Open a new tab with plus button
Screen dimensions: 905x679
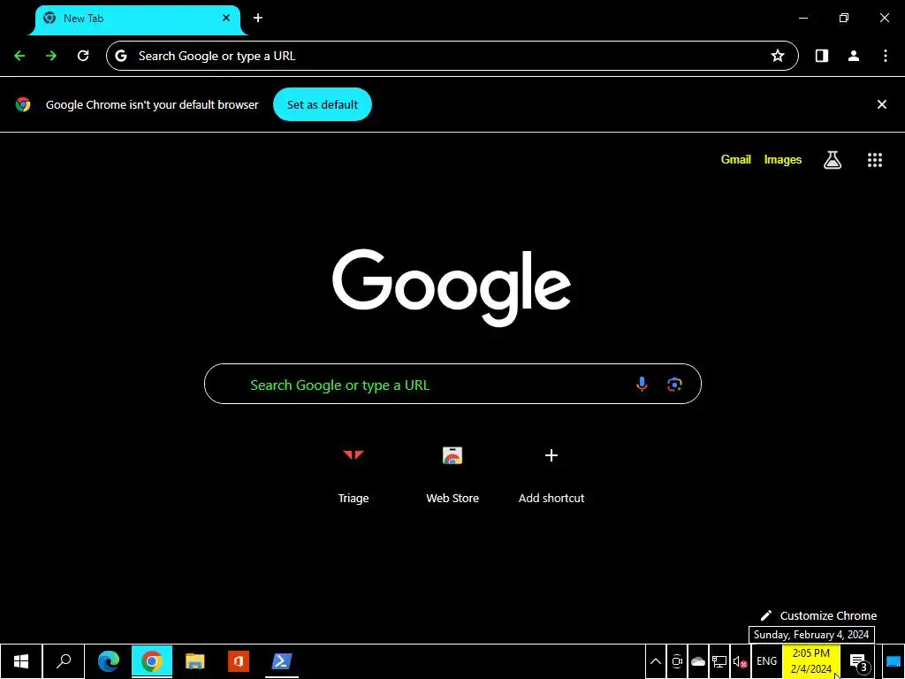(x=258, y=18)
